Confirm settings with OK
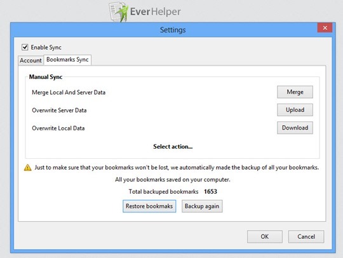Viewport: 343px width, 258px height. click(265, 236)
